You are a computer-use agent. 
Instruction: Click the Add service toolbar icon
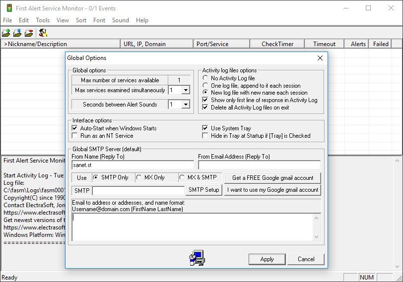pyautogui.click(x=6, y=33)
